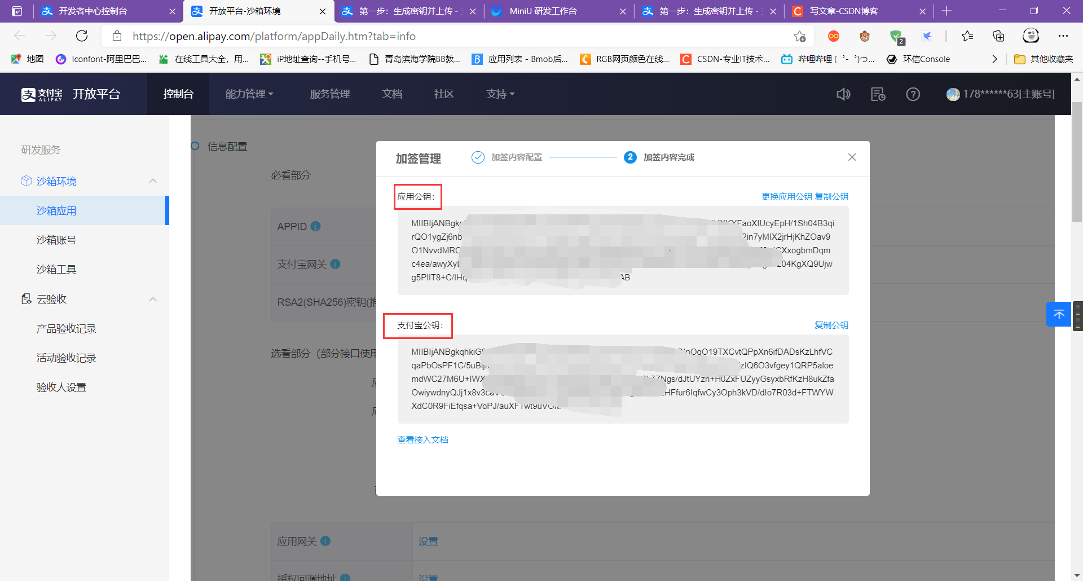
Task: Switch to the MiniU 研发工作台 tab
Action: pyautogui.click(x=558, y=11)
